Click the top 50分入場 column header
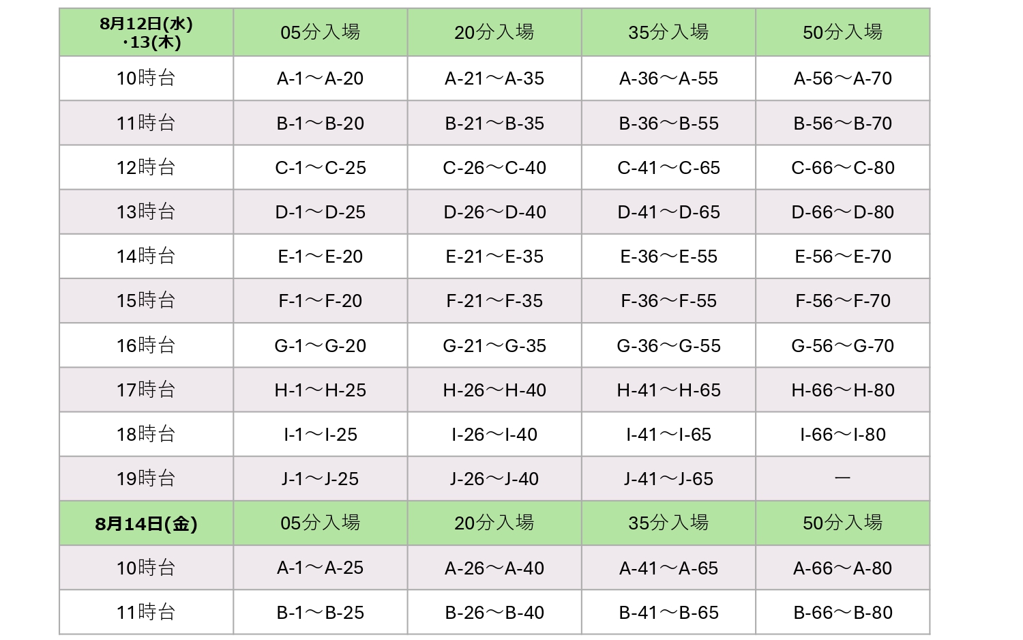The height and width of the screenshot is (640, 1023). click(842, 32)
